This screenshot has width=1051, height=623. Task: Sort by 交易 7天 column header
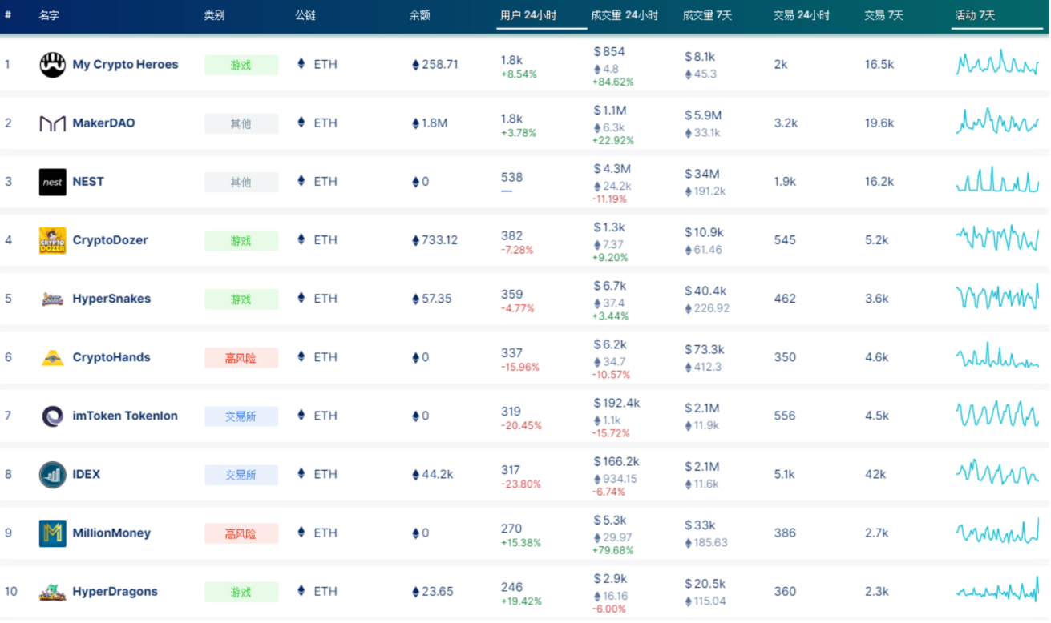click(883, 15)
